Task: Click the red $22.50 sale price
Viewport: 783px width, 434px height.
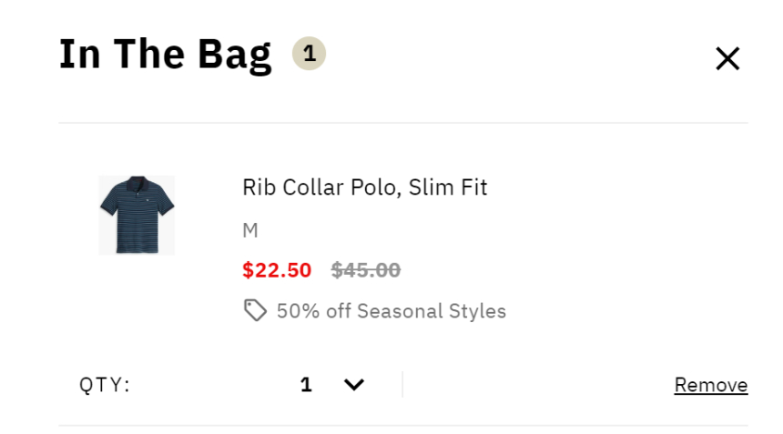Action: pyautogui.click(x=277, y=270)
